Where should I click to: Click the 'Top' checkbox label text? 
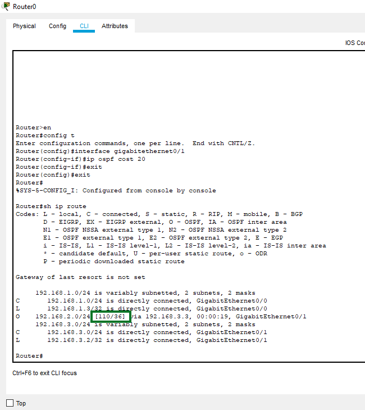point(21,403)
